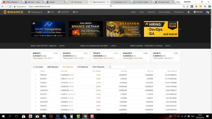
Task: Sort the table by 24h High
Action: [x=124, y=71]
